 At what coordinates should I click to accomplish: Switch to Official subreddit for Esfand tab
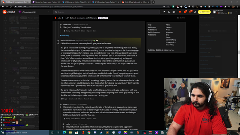click(136, 2)
